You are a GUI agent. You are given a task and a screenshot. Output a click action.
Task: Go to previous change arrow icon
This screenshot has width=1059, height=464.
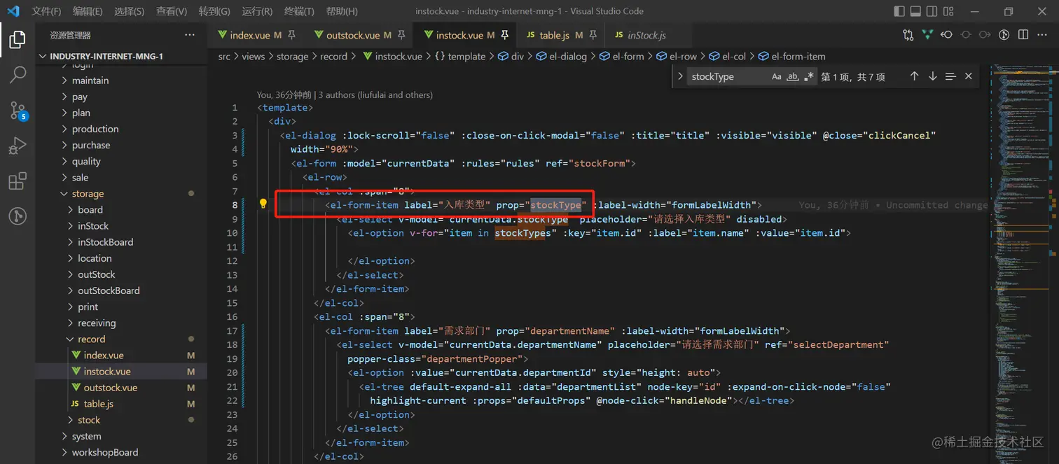[947, 35]
